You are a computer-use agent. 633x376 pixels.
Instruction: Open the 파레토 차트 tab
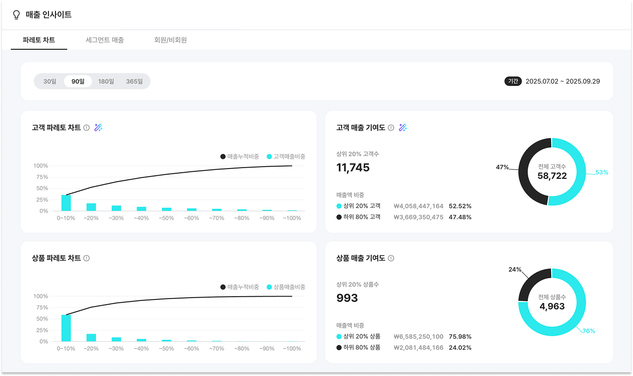39,40
